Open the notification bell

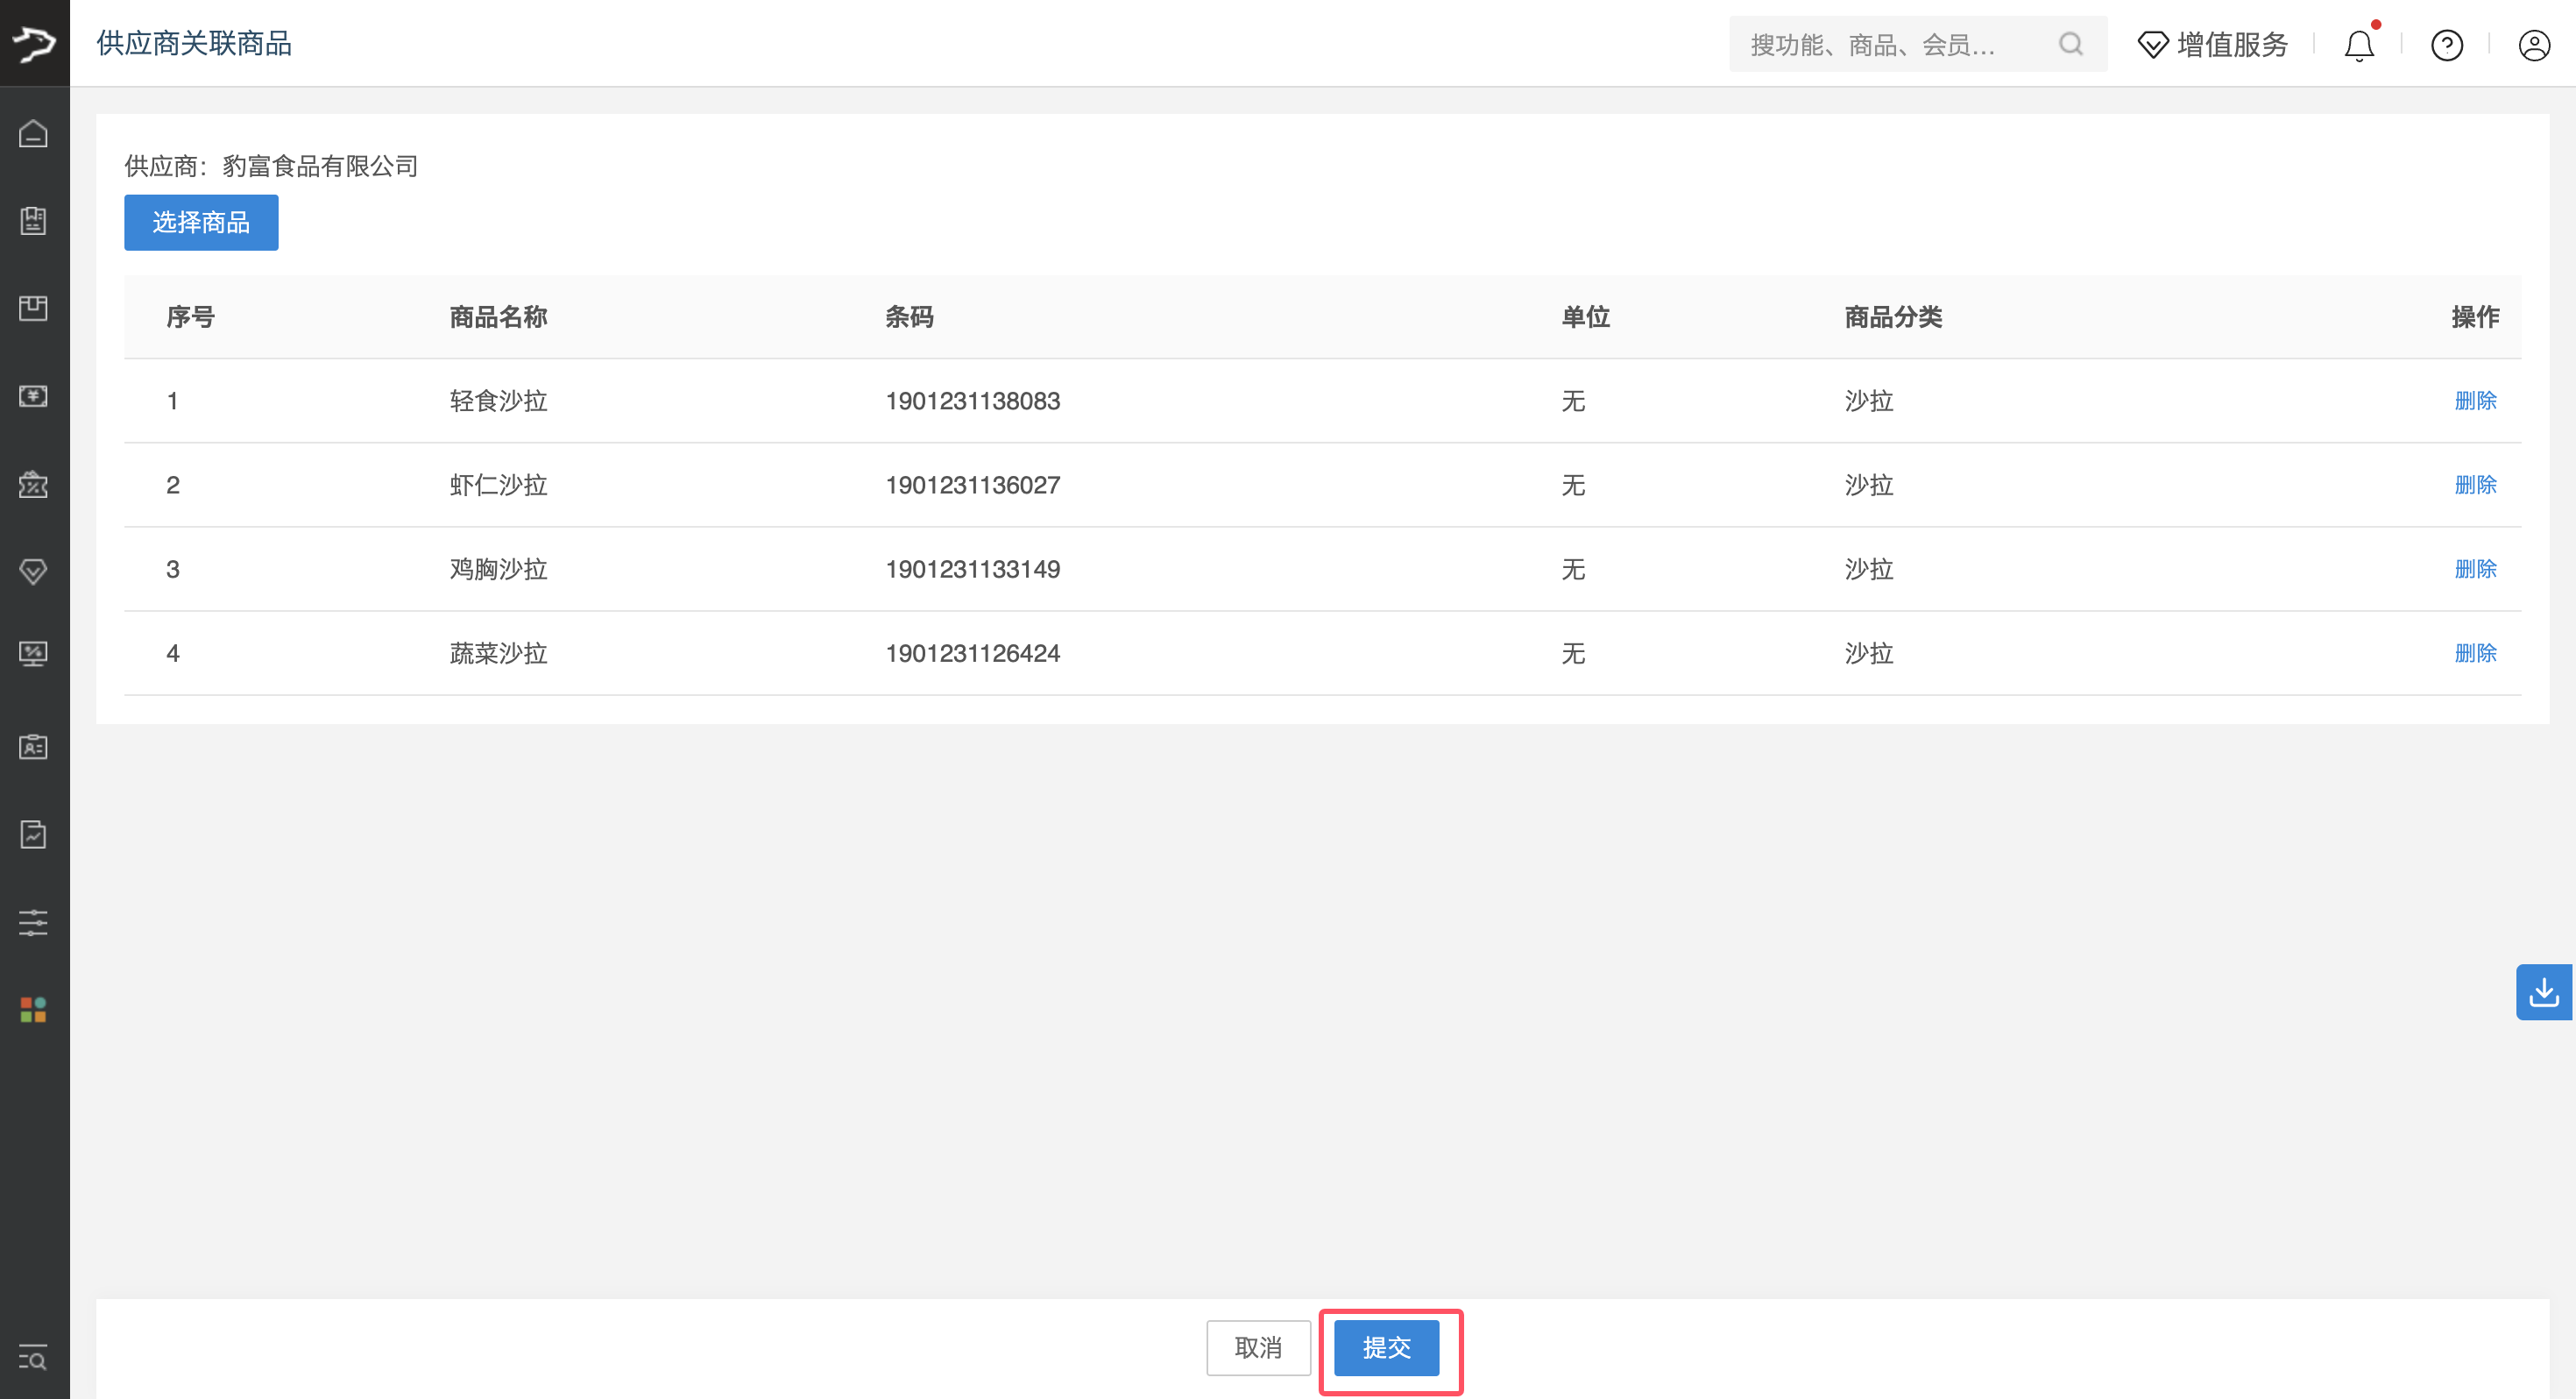(2360, 45)
